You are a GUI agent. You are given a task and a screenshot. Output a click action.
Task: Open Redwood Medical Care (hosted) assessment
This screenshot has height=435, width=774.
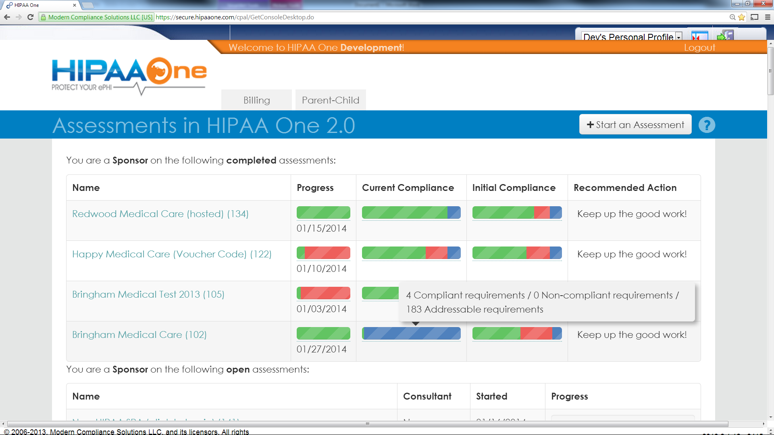[x=160, y=213]
